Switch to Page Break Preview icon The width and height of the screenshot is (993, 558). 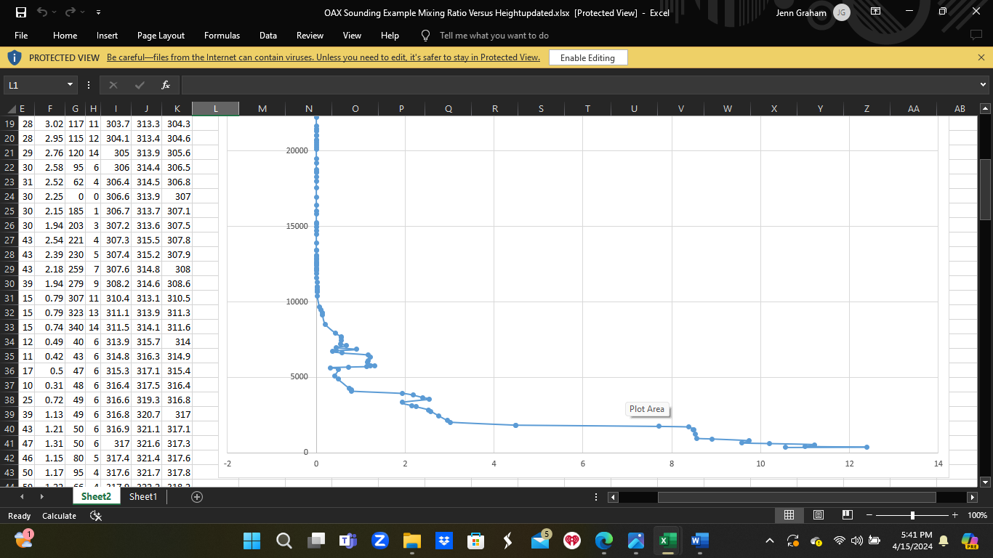846,515
